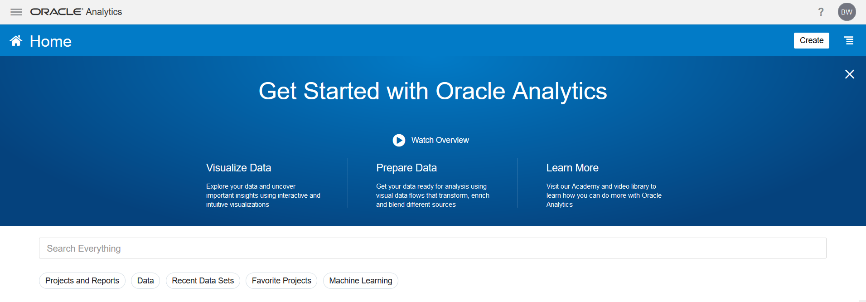The width and height of the screenshot is (866, 302).
Task: Click the Watch Overview text link
Action: pyautogui.click(x=440, y=140)
